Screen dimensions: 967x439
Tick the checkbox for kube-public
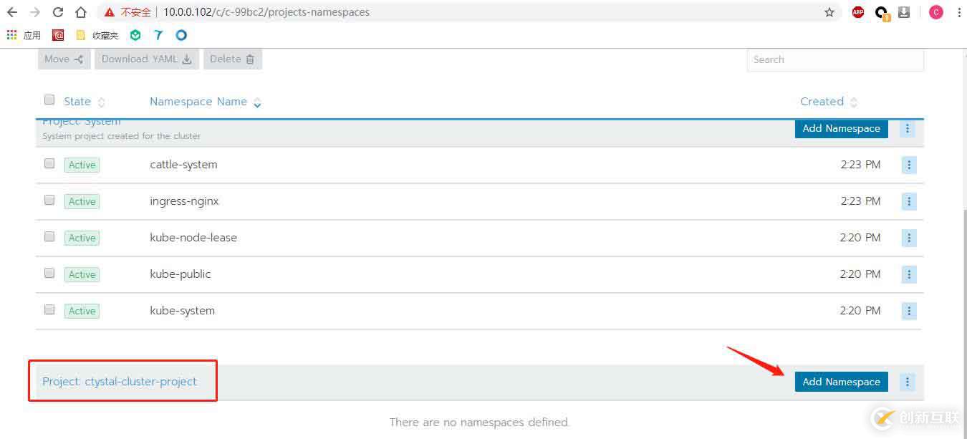pyautogui.click(x=49, y=274)
